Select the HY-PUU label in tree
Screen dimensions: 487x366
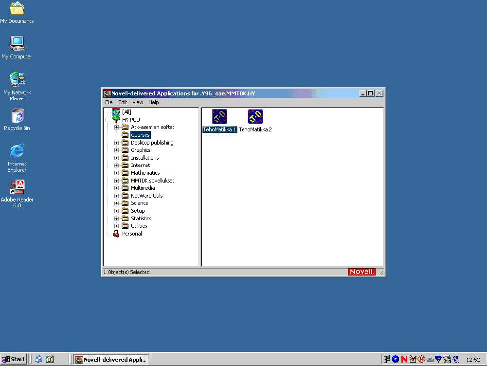point(131,120)
